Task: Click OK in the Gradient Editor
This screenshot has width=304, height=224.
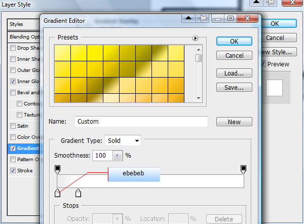Action: pos(234,42)
